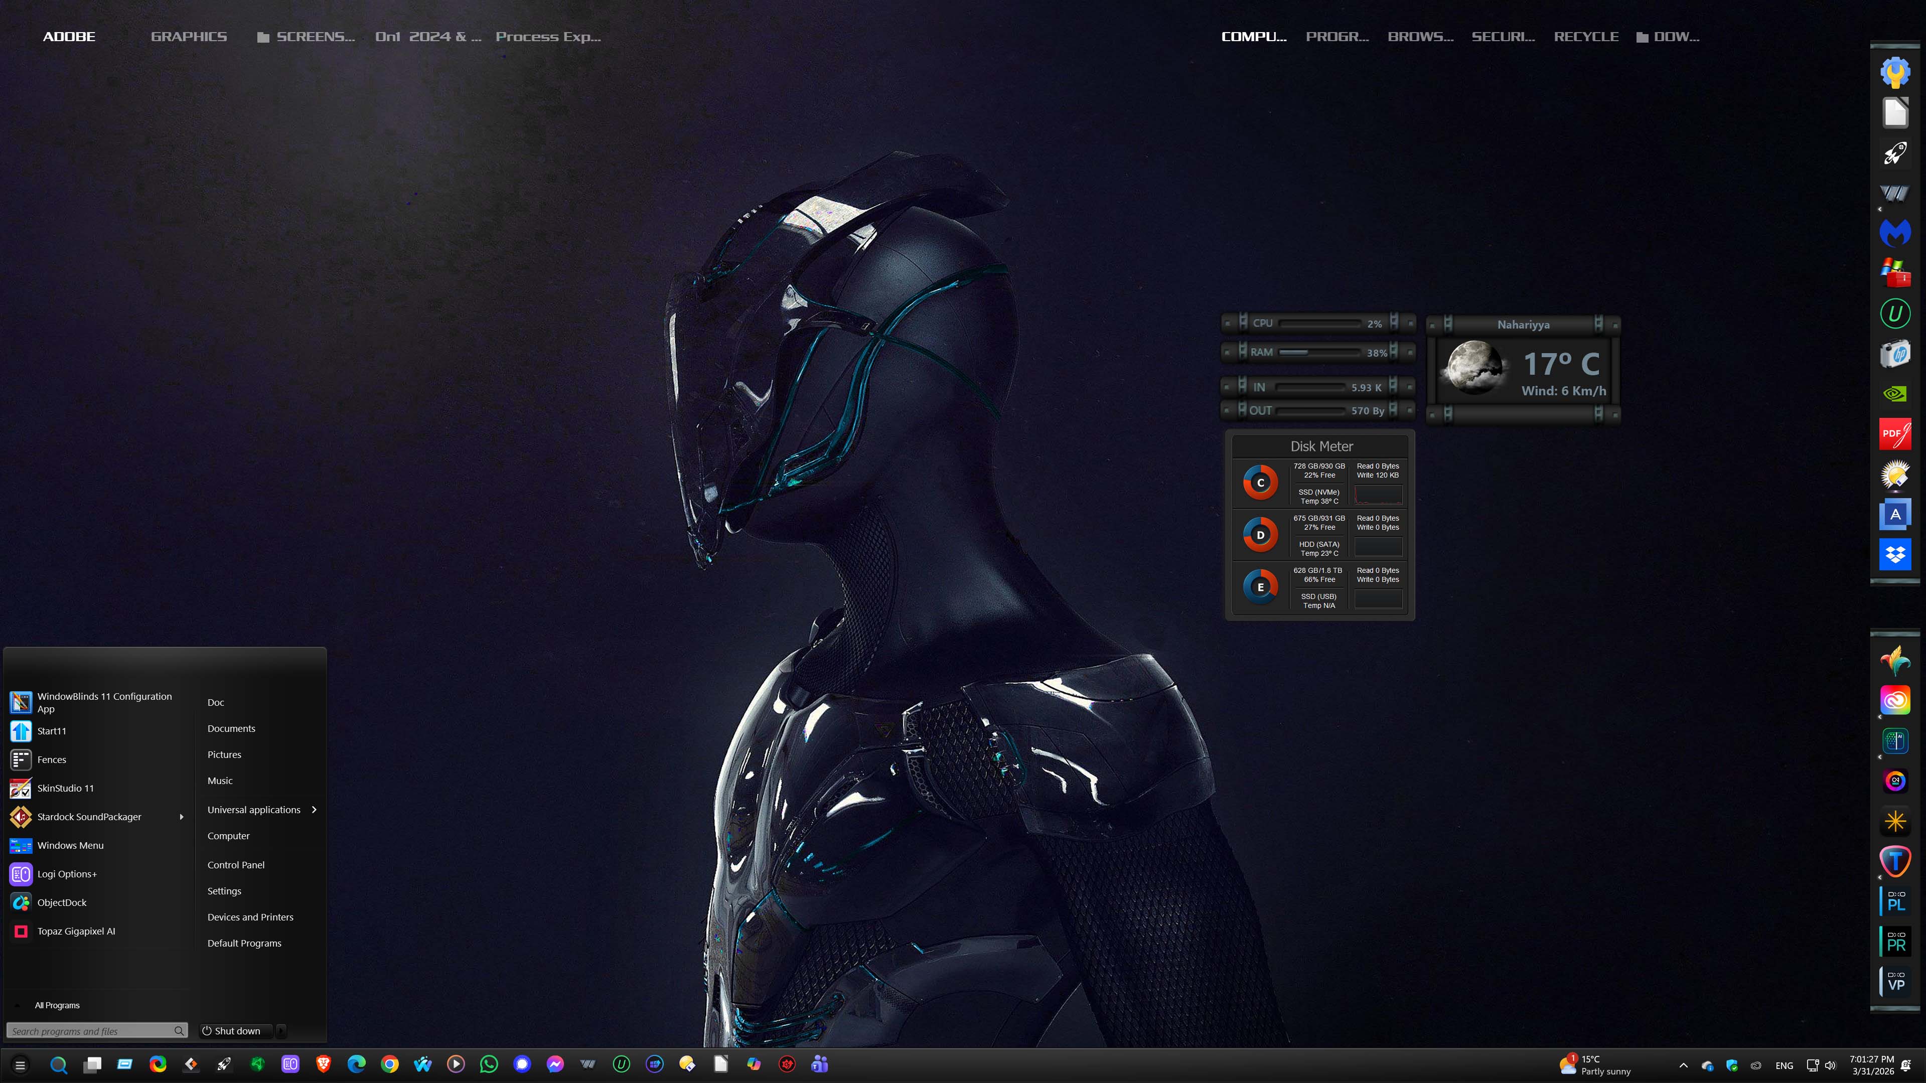Open All Programs list

click(57, 1005)
